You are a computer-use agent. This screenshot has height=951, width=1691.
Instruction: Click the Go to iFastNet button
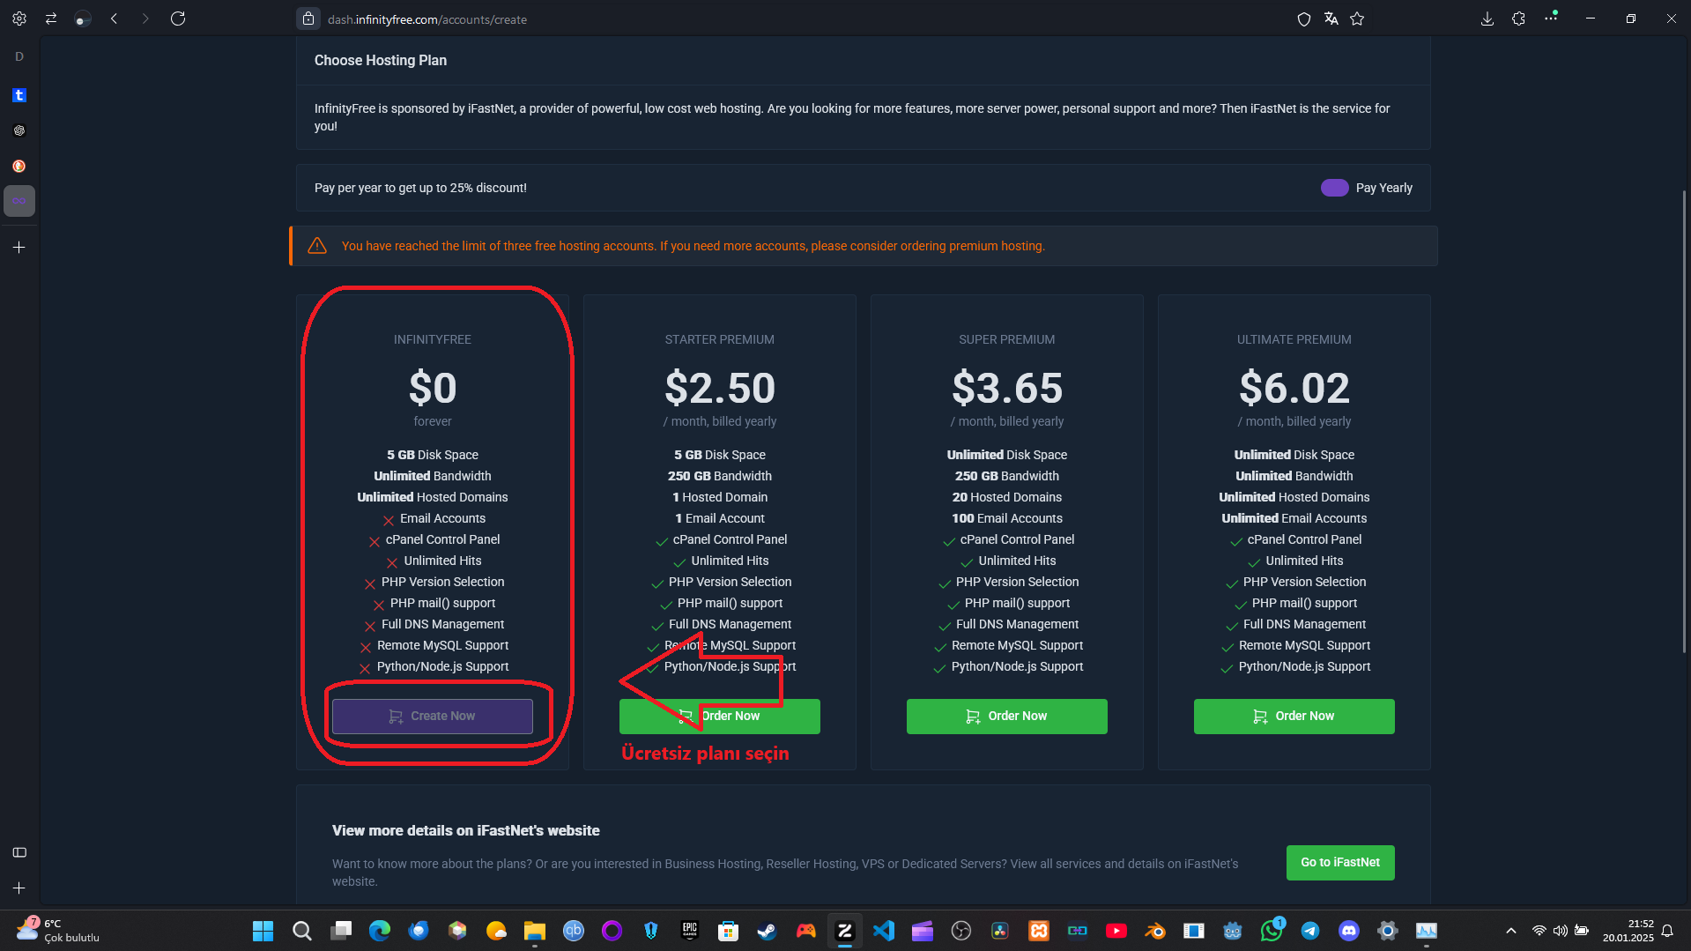(x=1340, y=863)
